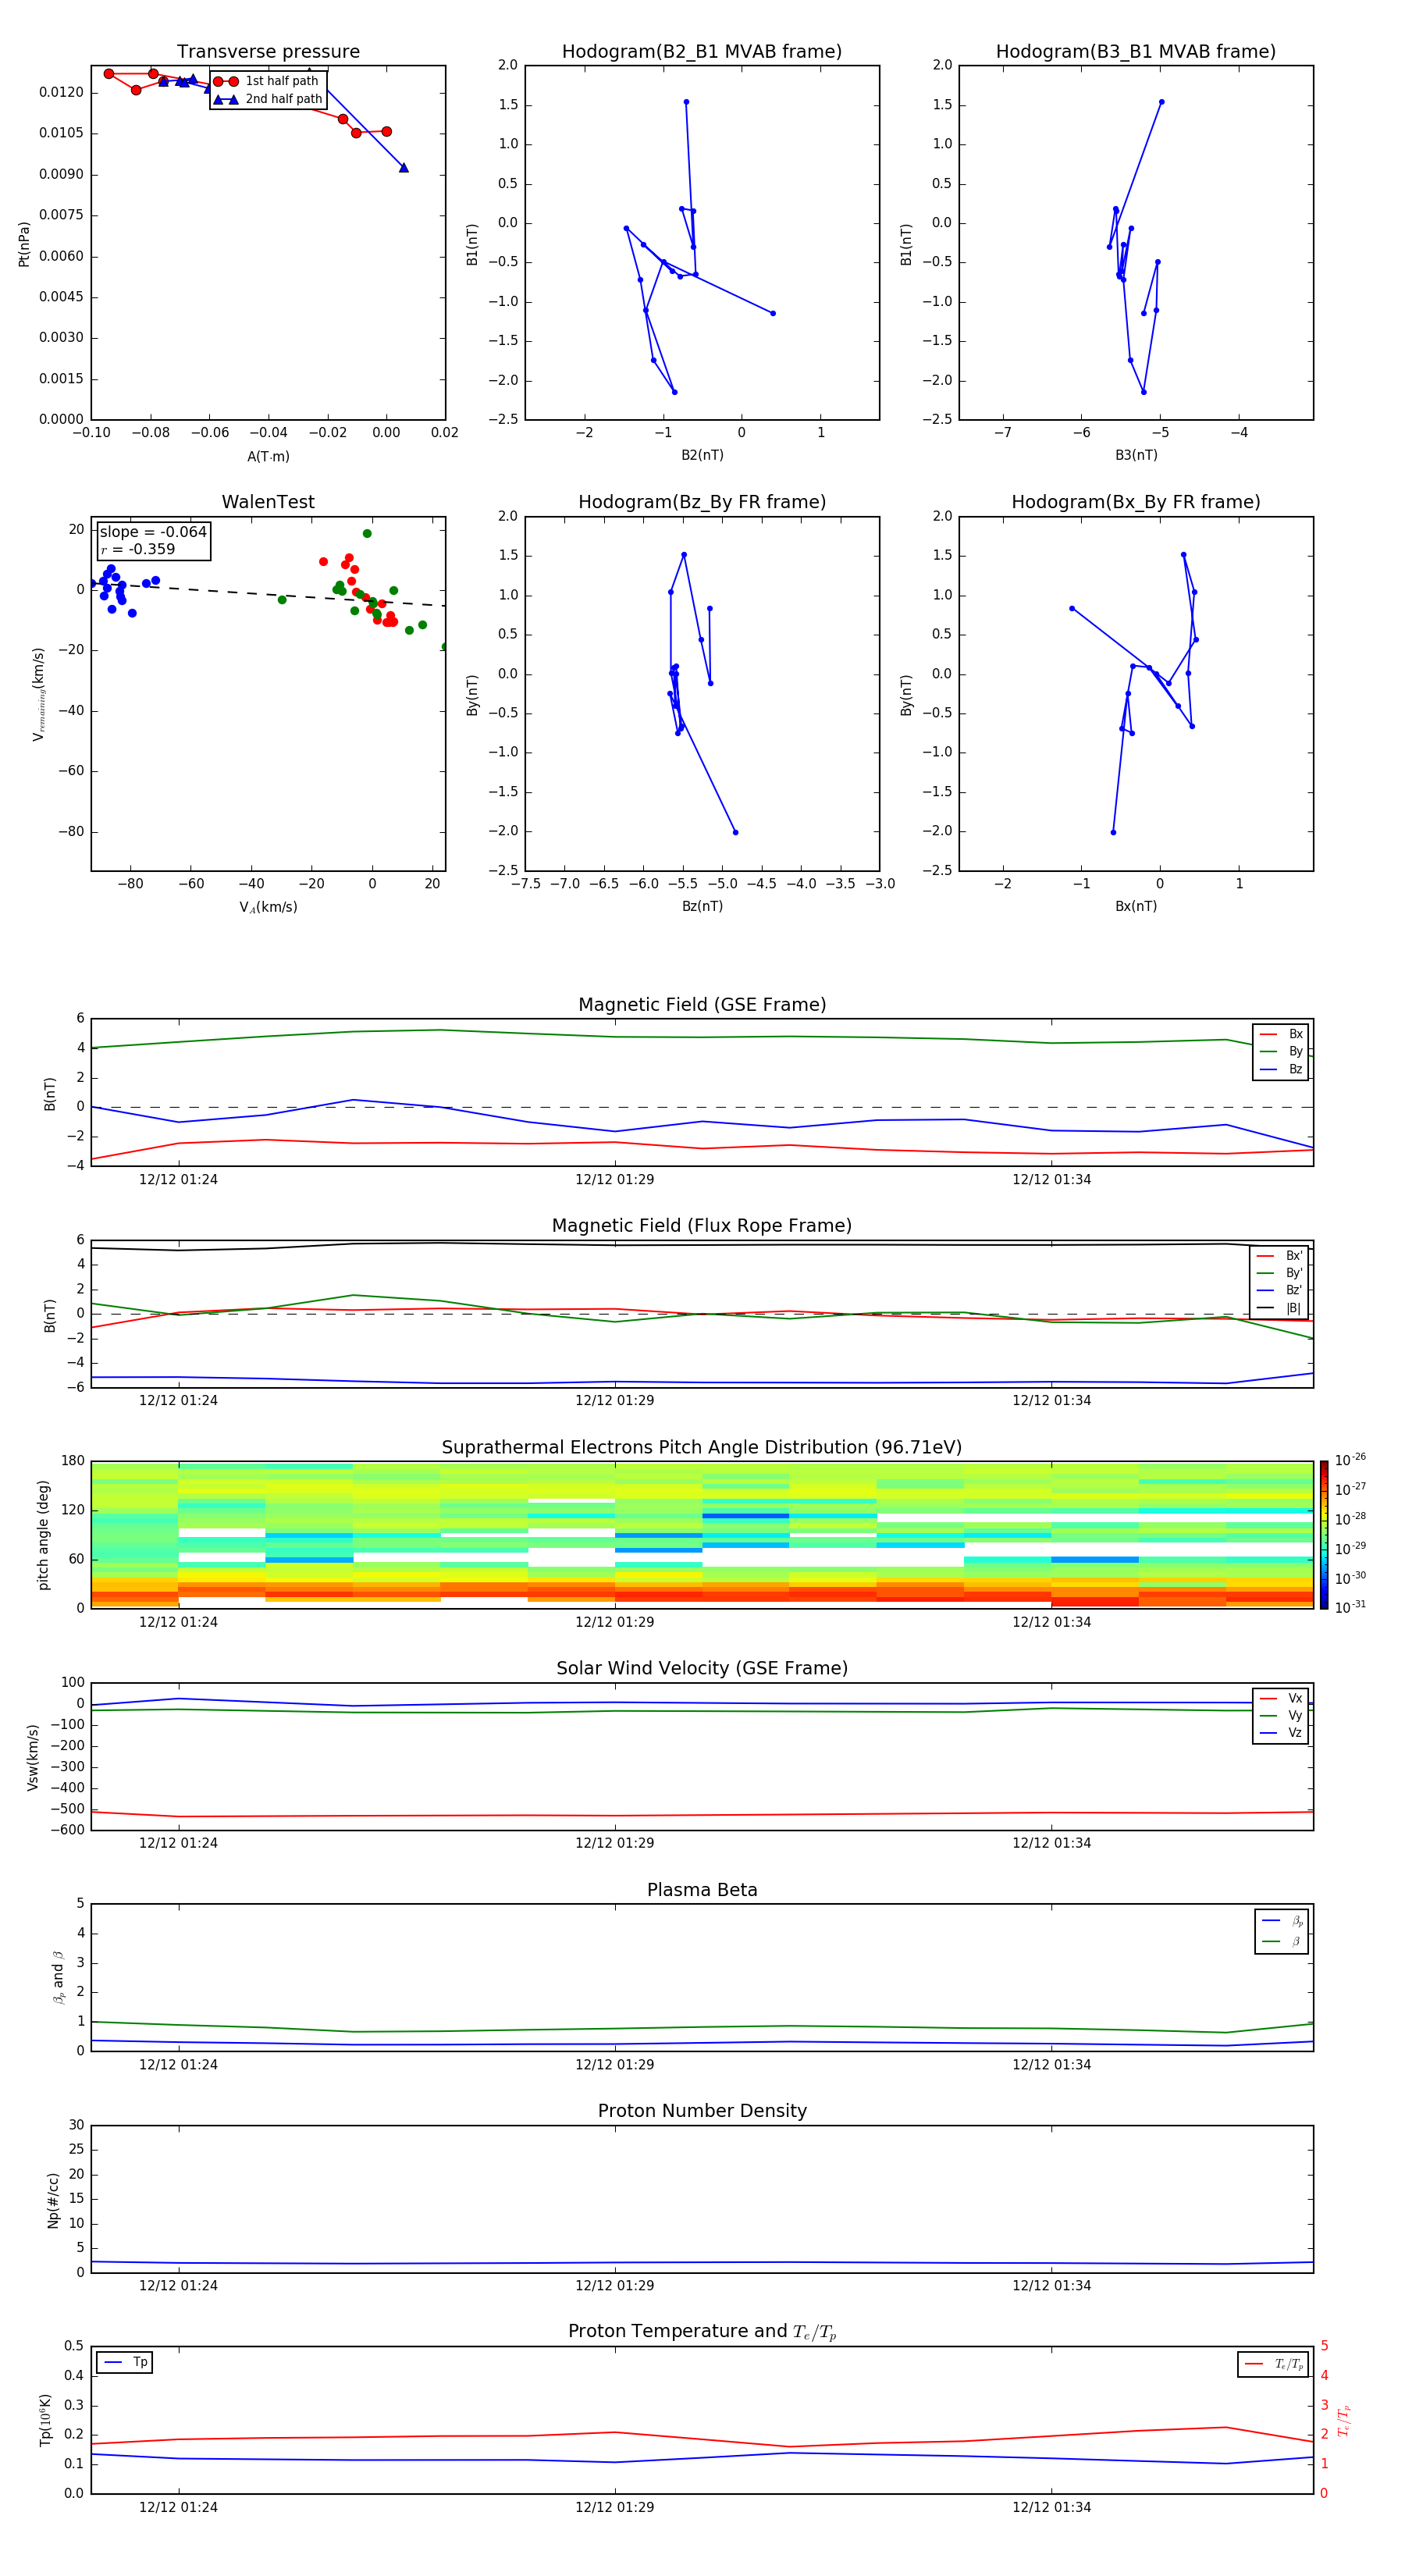Click the pitch angle color bar

[x=1324, y=1535]
